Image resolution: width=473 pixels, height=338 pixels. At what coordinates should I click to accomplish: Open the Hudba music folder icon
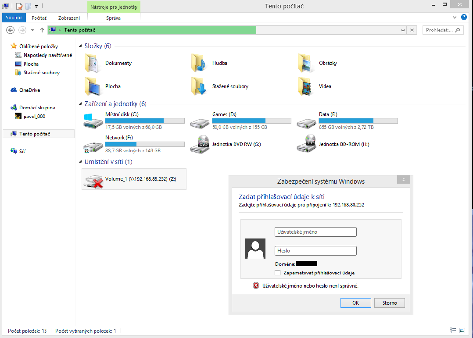coord(198,63)
